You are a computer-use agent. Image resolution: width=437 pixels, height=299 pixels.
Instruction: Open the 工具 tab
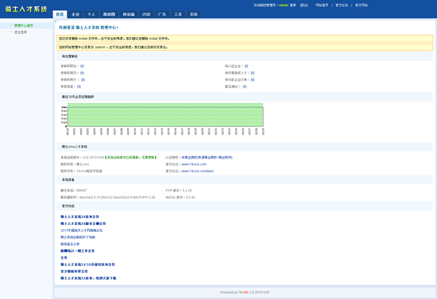click(178, 14)
